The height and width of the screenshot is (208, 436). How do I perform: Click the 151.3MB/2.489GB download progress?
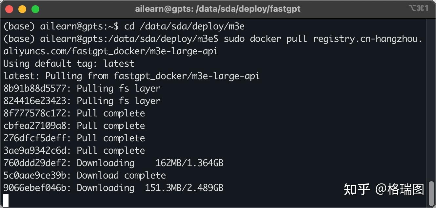click(184, 188)
